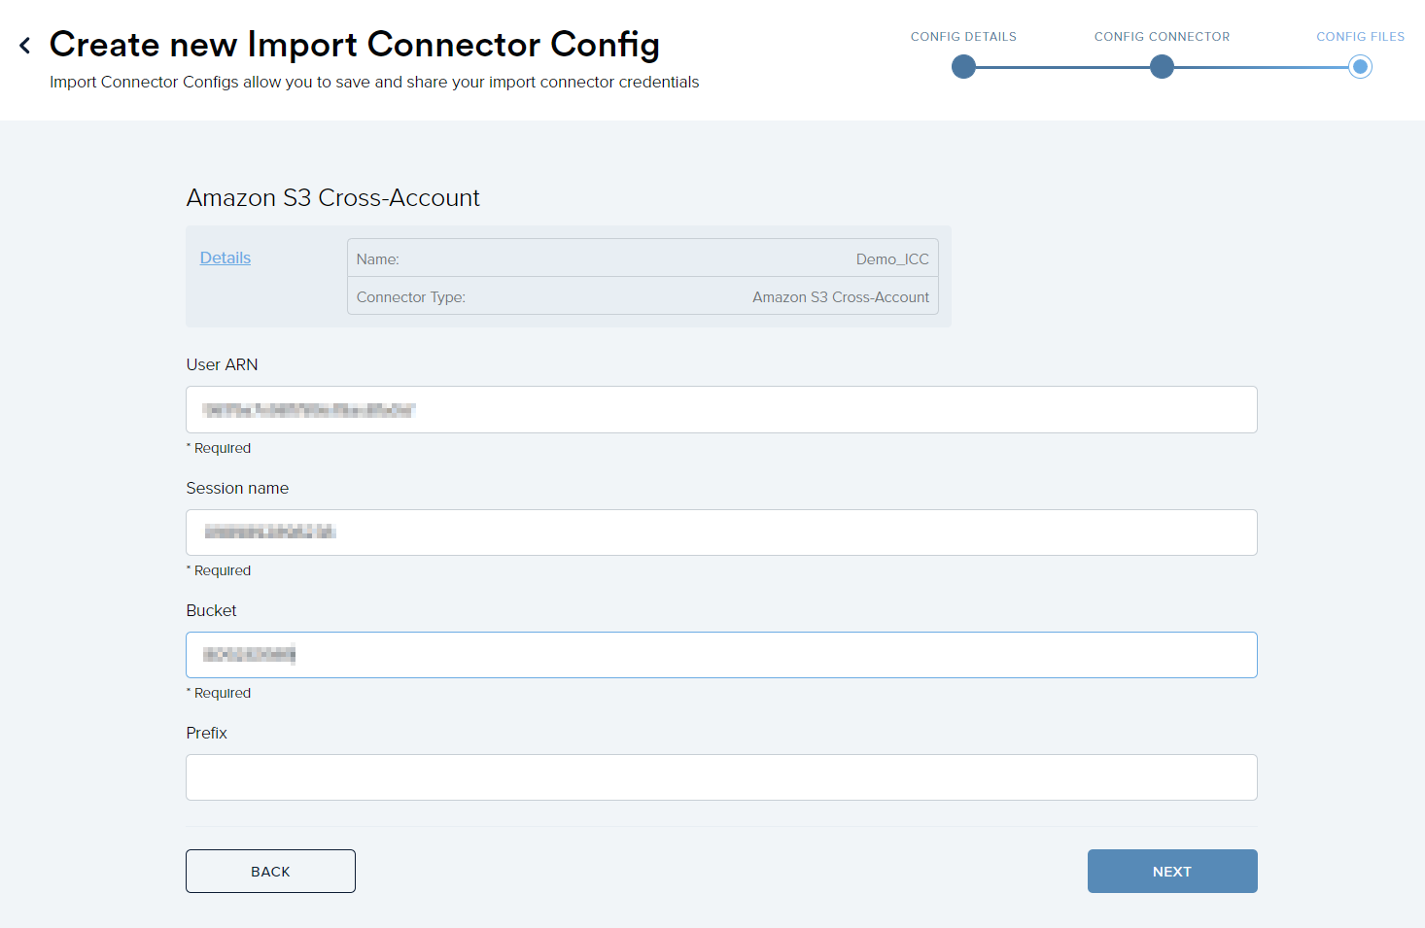Click the NEXT button
1425x928 pixels.
1172,872
